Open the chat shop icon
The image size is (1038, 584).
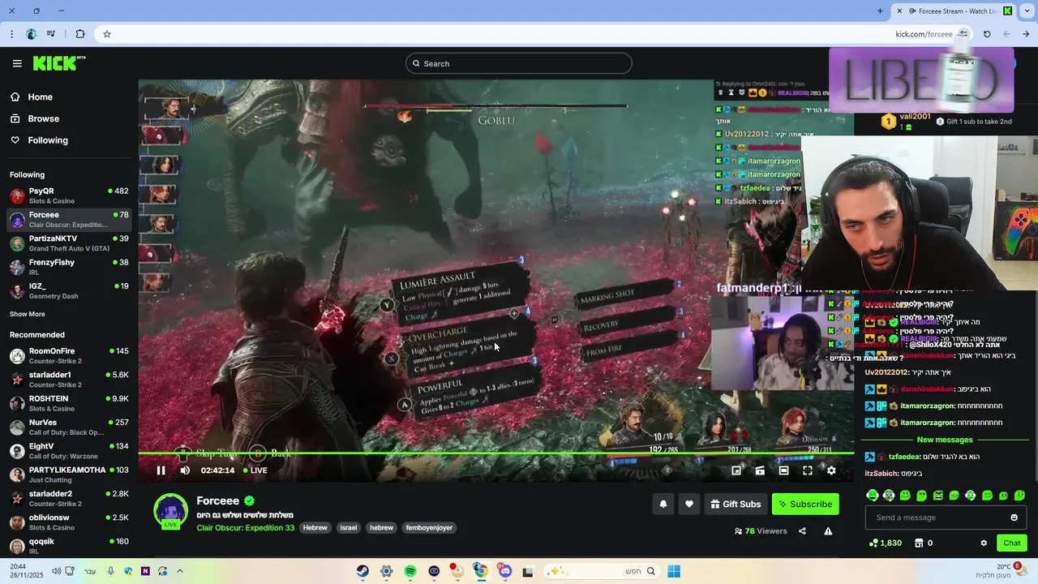919,543
